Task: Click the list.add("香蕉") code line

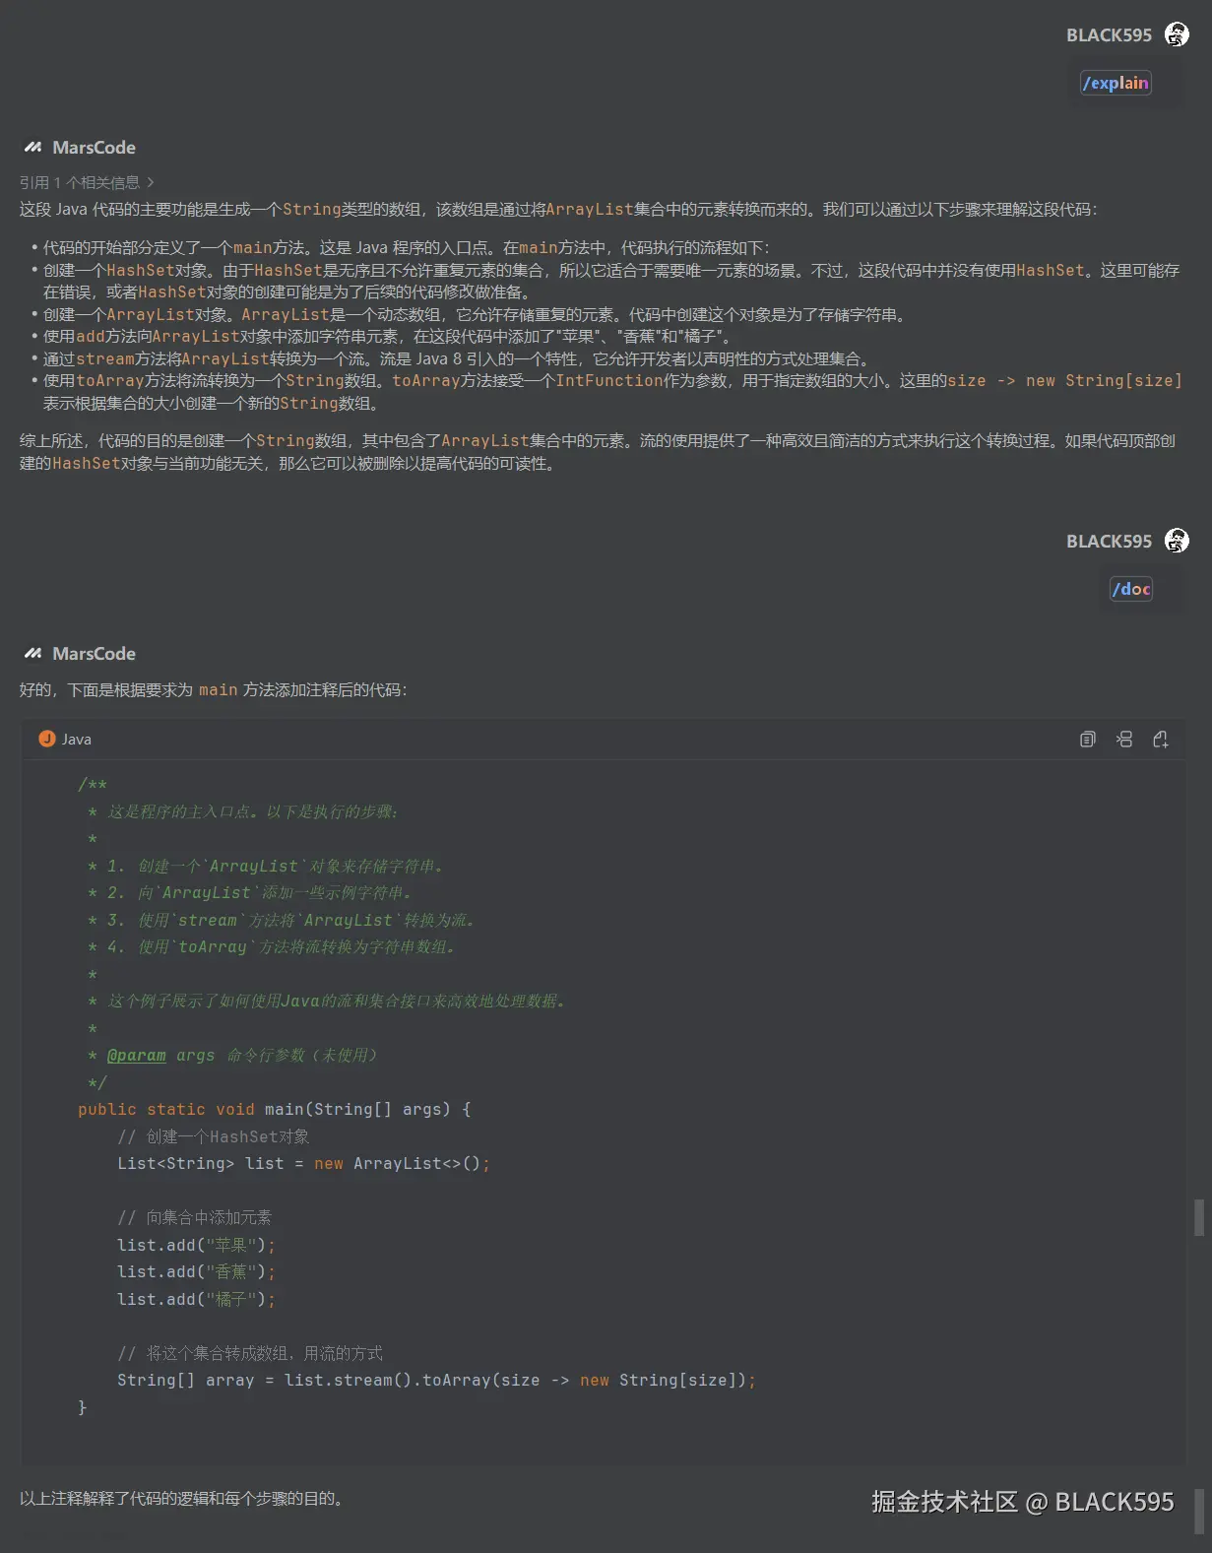Action: point(196,1271)
